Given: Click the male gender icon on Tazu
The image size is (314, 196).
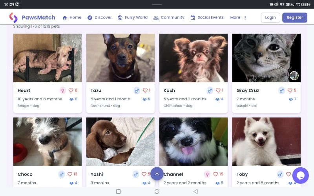Looking at the screenshot, I should pos(137,91).
